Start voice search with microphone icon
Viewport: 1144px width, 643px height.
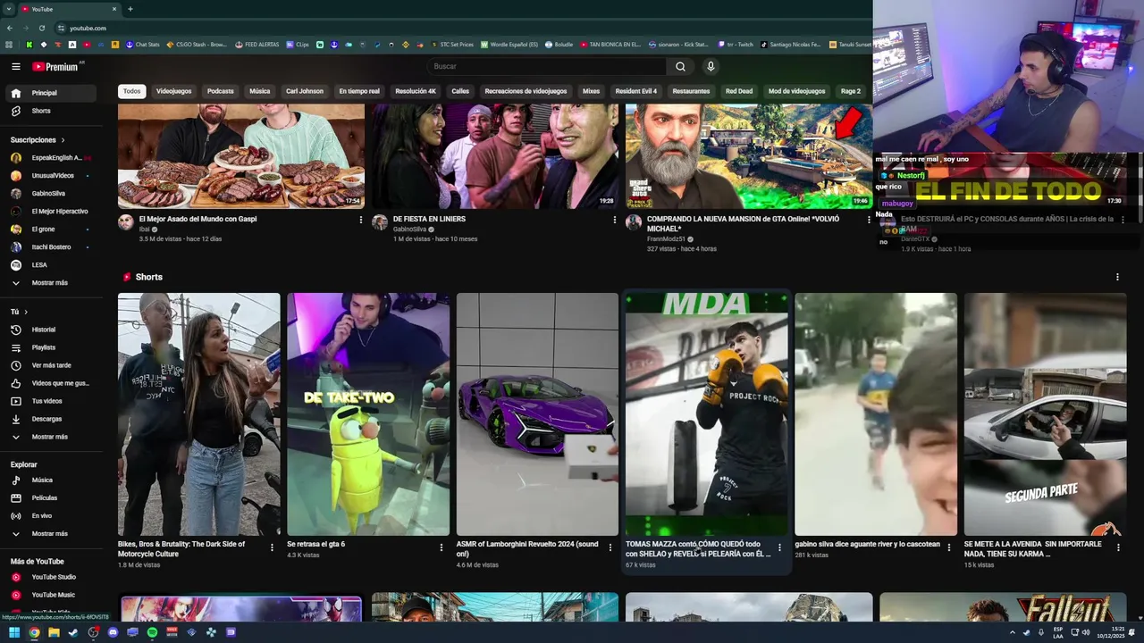tap(711, 66)
